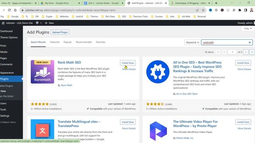Open a new browser tab with plus icon
Screen dimensions: 255x143
pyautogui.click(x=216, y=3)
